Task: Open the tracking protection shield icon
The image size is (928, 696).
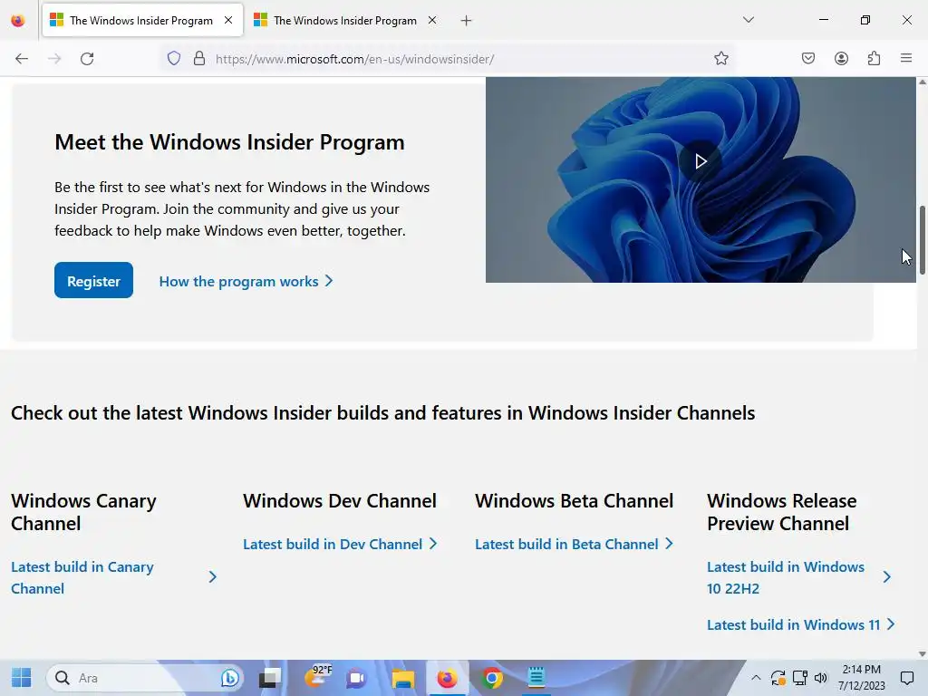Action: click(173, 58)
